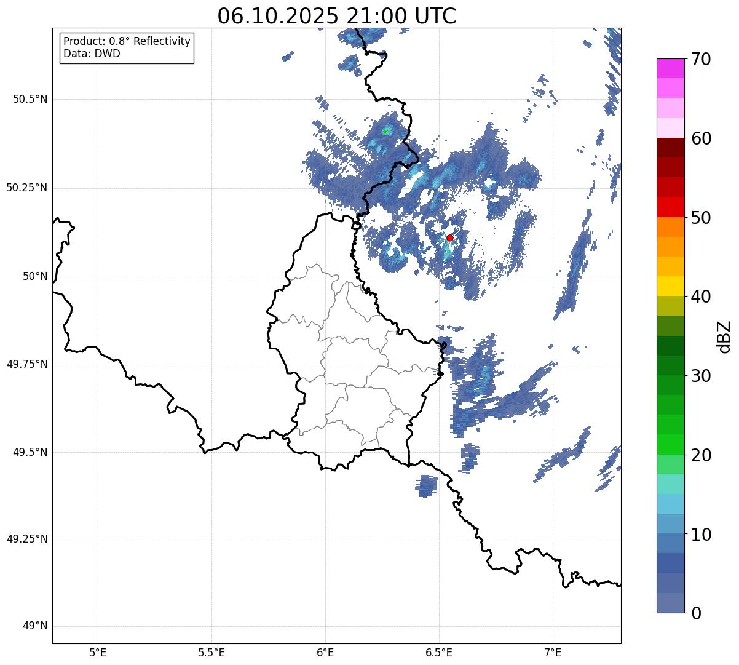Click the title '06.10.2025 21:00 UTC'
This screenshot has width=739, height=665.
pyautogui.click(x=337, y=16)
